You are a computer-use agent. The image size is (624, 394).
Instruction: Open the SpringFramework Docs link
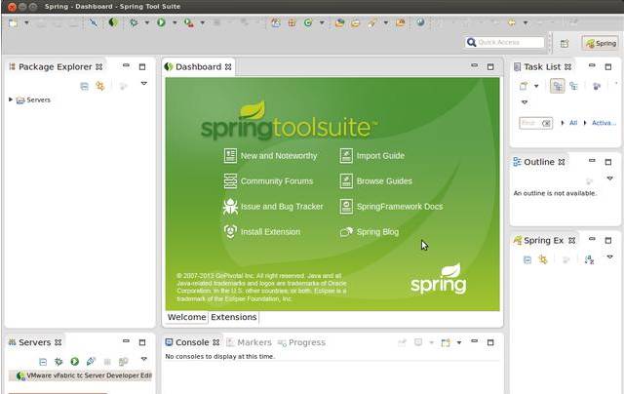point(391,207)
